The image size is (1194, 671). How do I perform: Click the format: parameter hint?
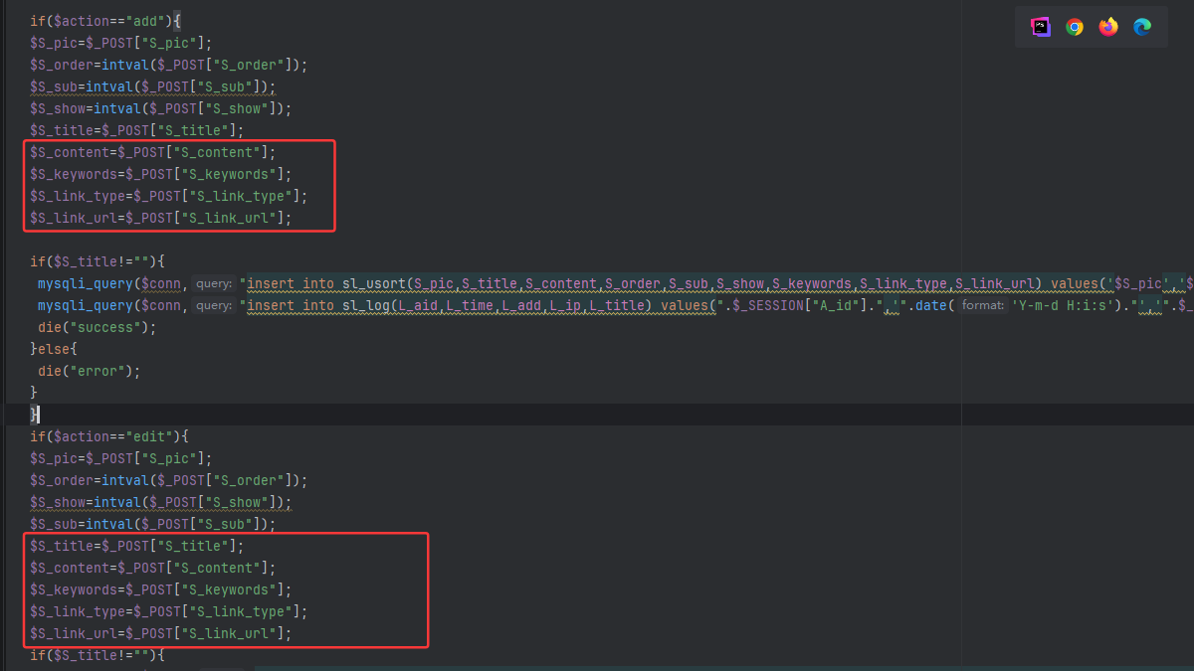coord(983,305)
